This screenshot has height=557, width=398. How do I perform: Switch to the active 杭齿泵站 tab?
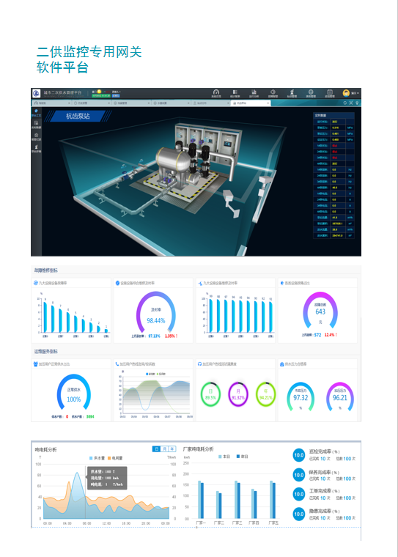click(251, 103)
